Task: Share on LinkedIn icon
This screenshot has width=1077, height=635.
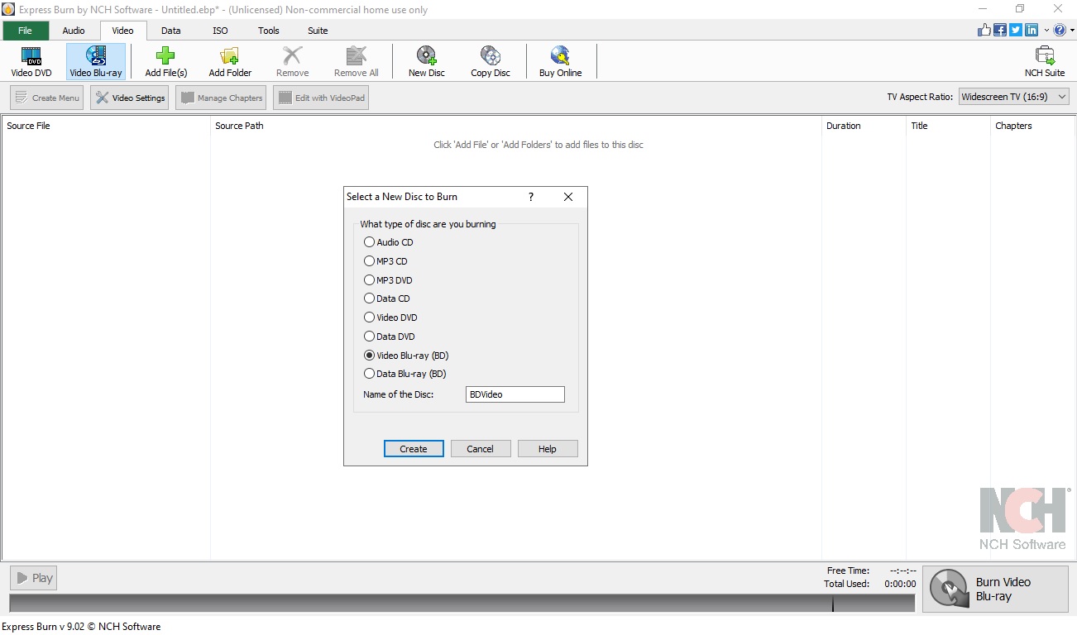Action: (1032, 30)
